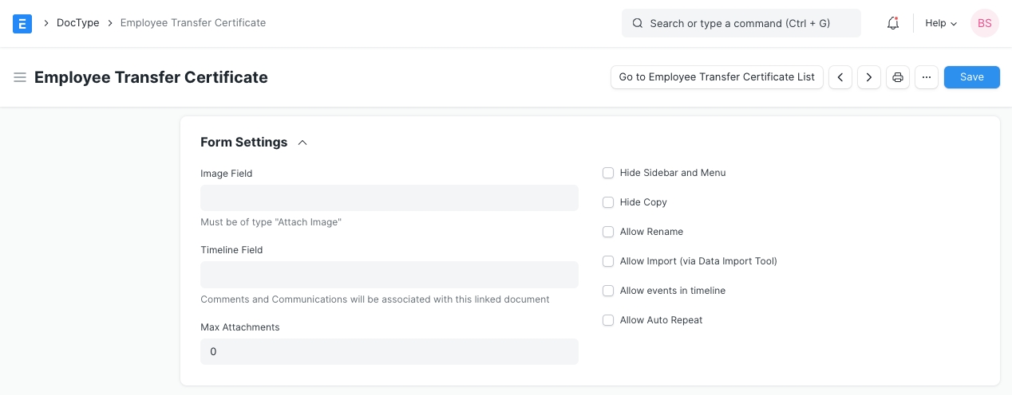This screenshot has width=1012, height=395.
Task: Click the Max Attachments input field
Action: pyautogui.click(x=389, y=351)
